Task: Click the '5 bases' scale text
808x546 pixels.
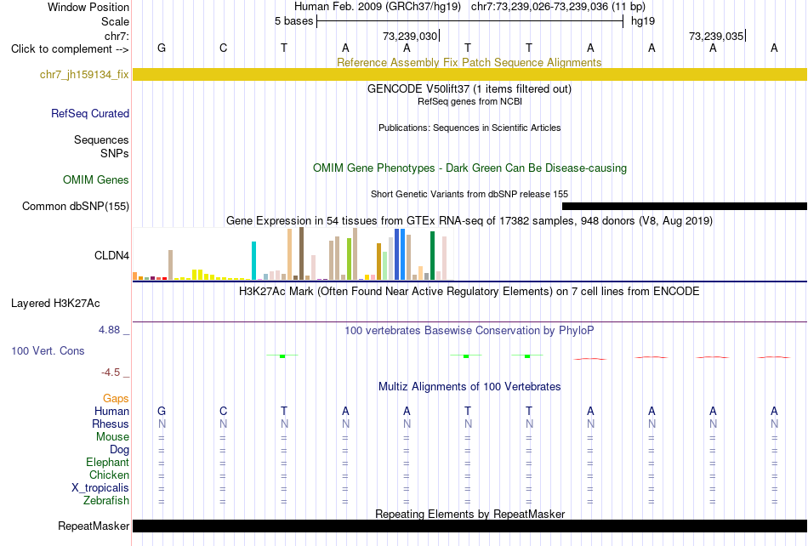Action: click(293, 21)
